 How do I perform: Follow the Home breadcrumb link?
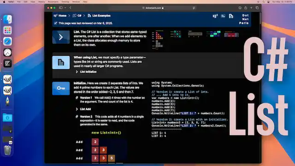point(63,16)
